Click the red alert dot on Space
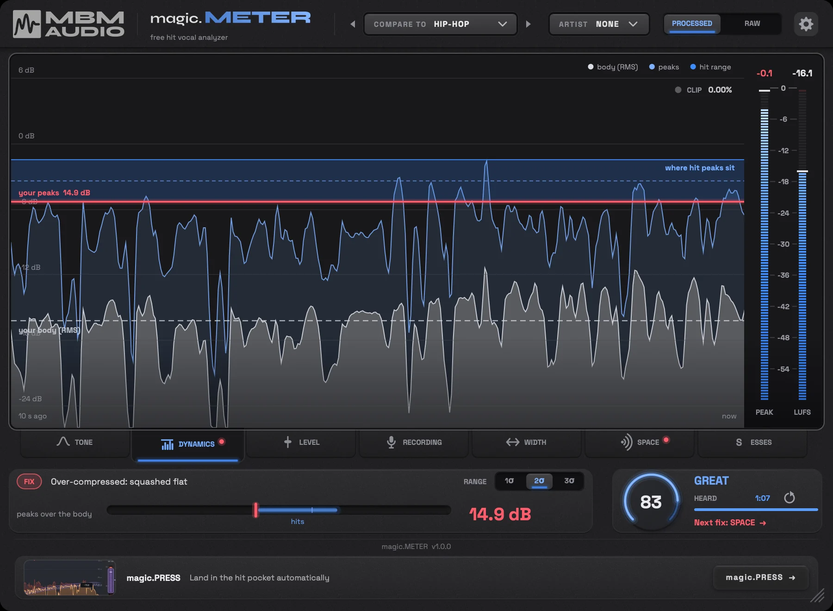833x611 pixels. [x=666, y=440]
